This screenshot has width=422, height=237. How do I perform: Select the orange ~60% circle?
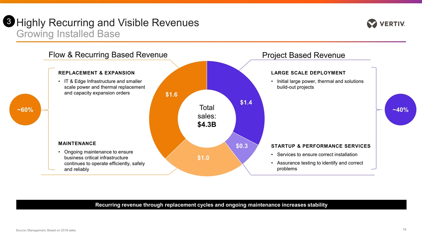25,110
